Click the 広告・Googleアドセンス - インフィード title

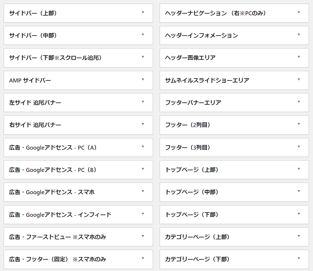[x=60, y=214]
